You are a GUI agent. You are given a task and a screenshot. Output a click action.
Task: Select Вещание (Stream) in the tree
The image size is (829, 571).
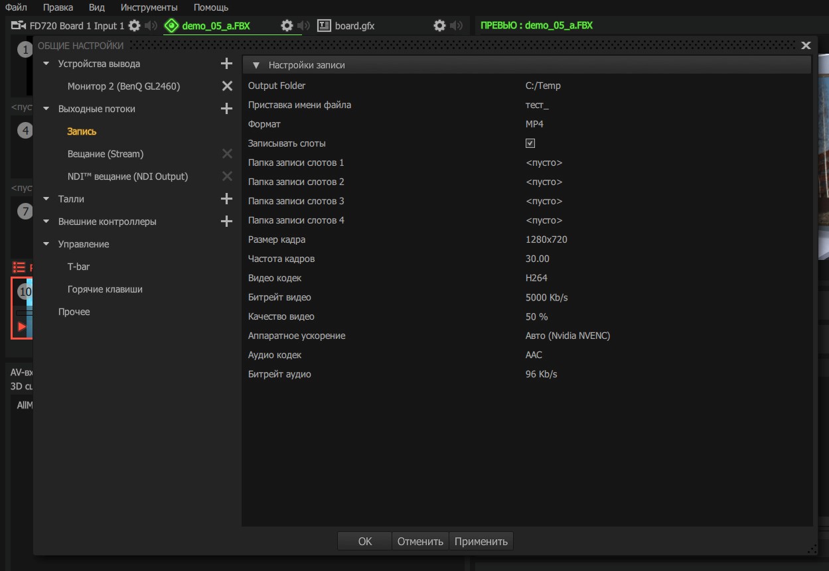(x=106, y=154)
